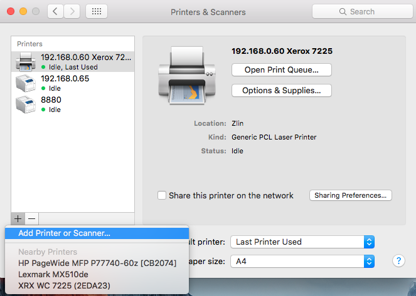416x296 pixels.
Task: Click the back navigation arrow
Action: (56, 12)
